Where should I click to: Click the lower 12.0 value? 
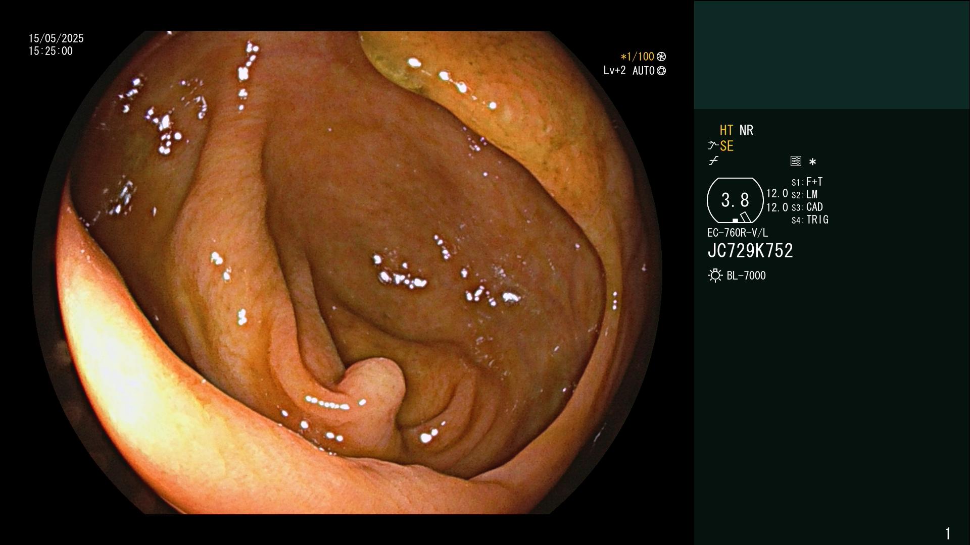(777, 207)
